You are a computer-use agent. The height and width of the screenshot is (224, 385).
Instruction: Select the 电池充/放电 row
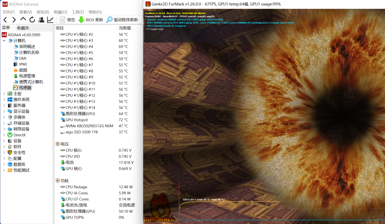pyautogui.click(x=98, y=205)
